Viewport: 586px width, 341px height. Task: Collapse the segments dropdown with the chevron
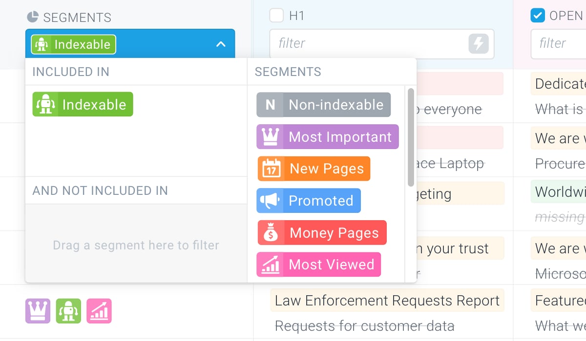[x=221, y=44]
